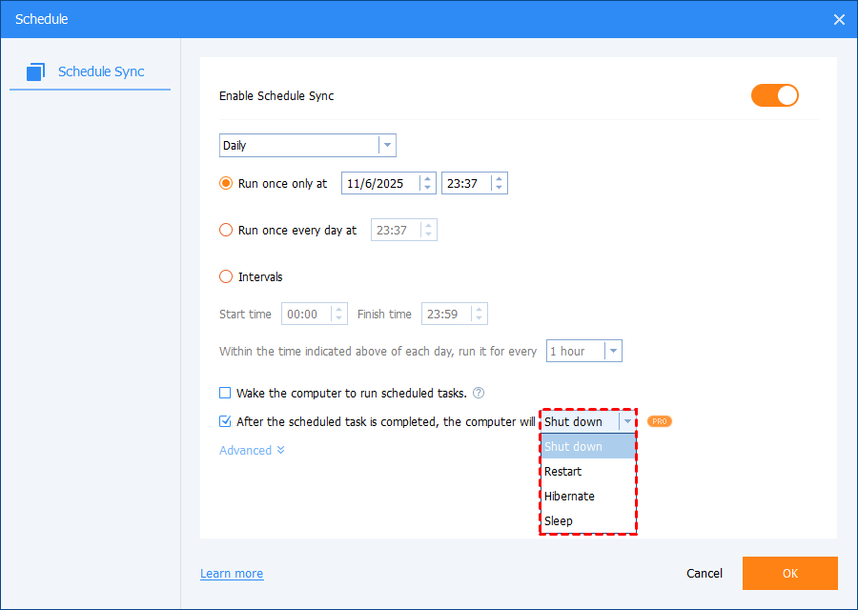858x610 pixels.
Task: Click the help icon beside wake computer option
Action: point(479,393)
